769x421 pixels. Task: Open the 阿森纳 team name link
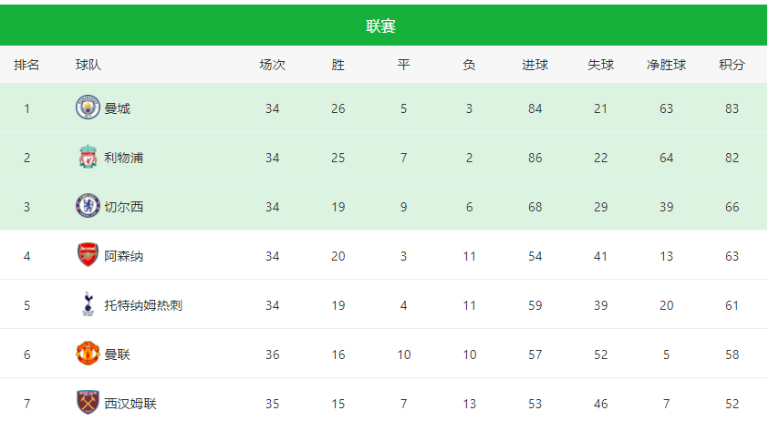[x=123, y=257]
